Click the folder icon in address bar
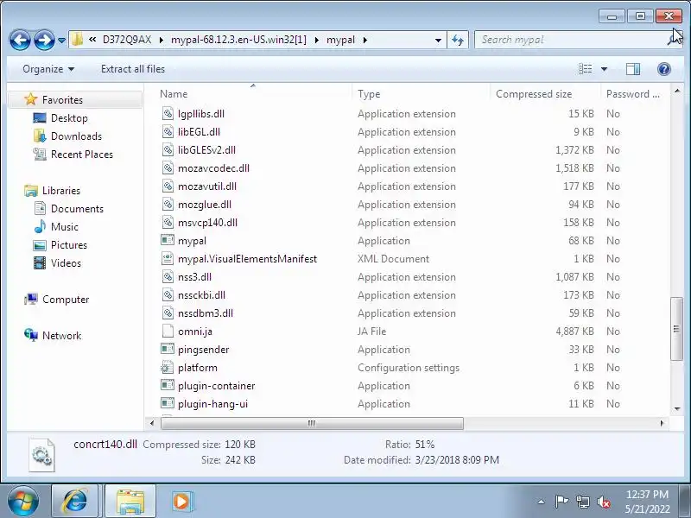The height and width of the screenshot is (518, 691). point(77,40)
